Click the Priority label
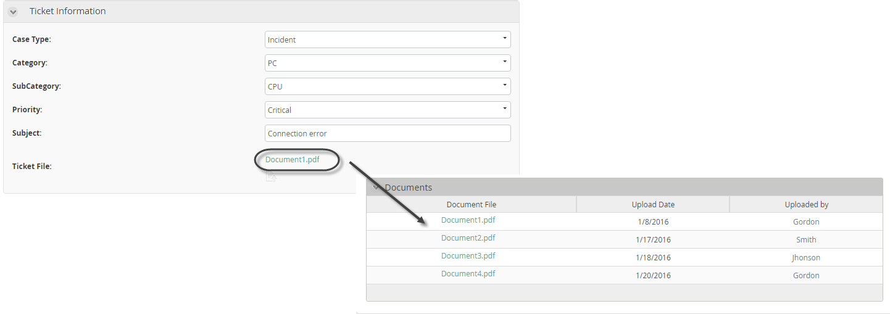The image size is (890, 314). pyautogui.click(x=27, y=110)
